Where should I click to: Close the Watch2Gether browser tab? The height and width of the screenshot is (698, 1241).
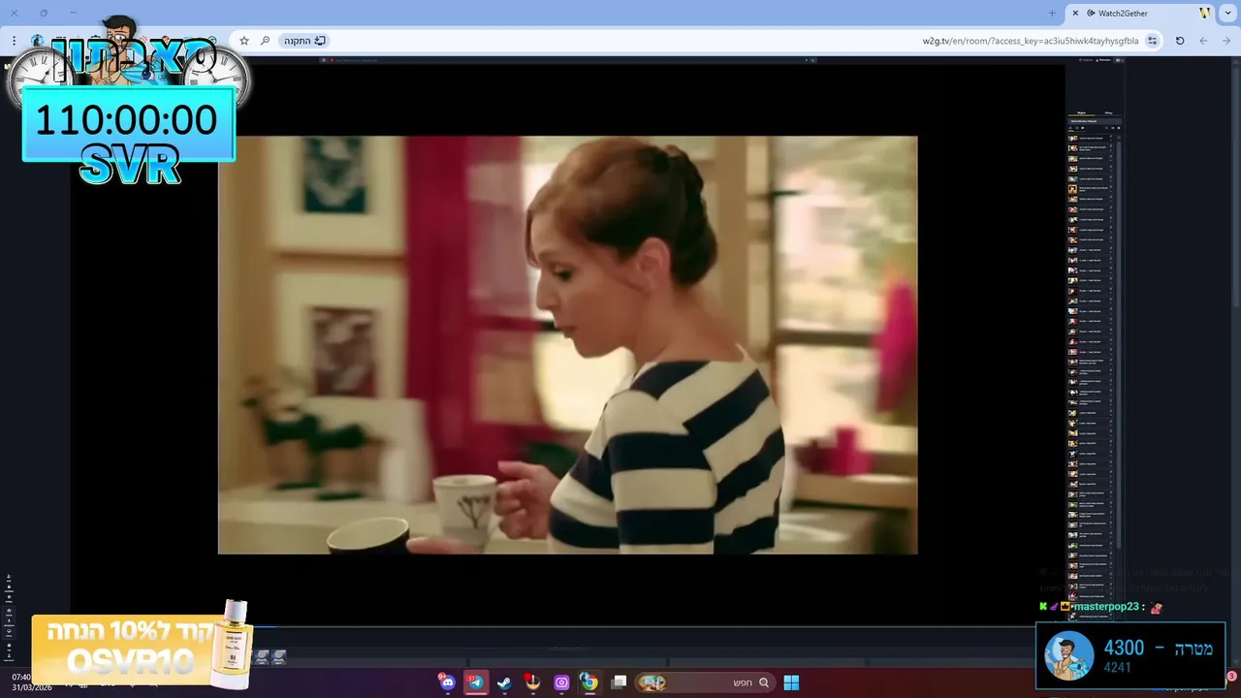(x=1075, y=14)
